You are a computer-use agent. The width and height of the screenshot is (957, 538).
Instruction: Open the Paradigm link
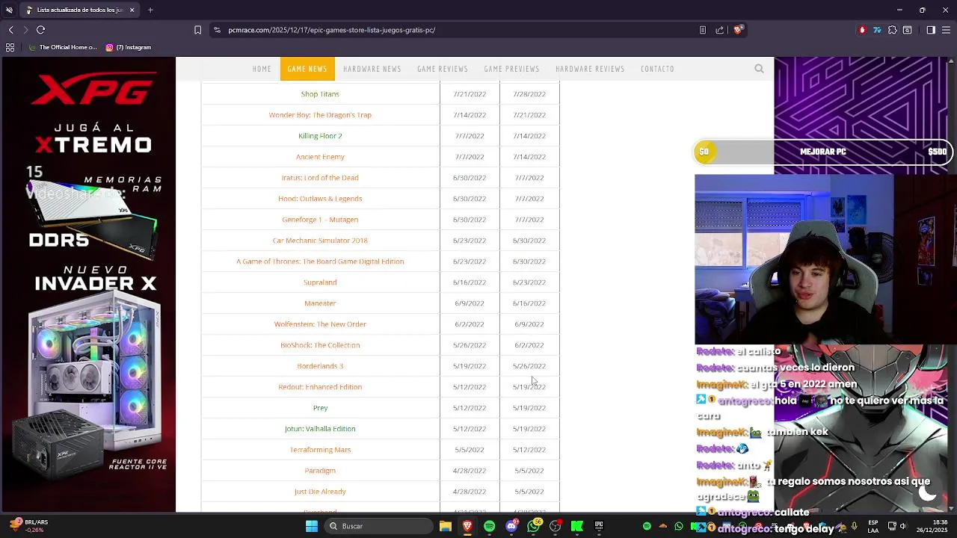[320, 471]
